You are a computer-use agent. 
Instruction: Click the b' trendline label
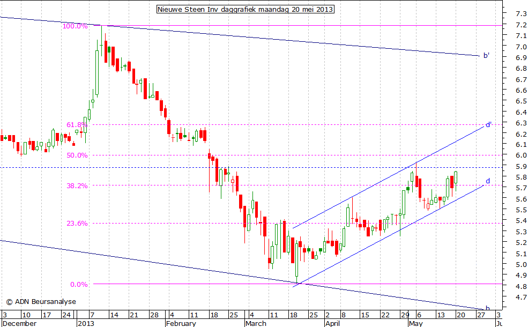486,56
